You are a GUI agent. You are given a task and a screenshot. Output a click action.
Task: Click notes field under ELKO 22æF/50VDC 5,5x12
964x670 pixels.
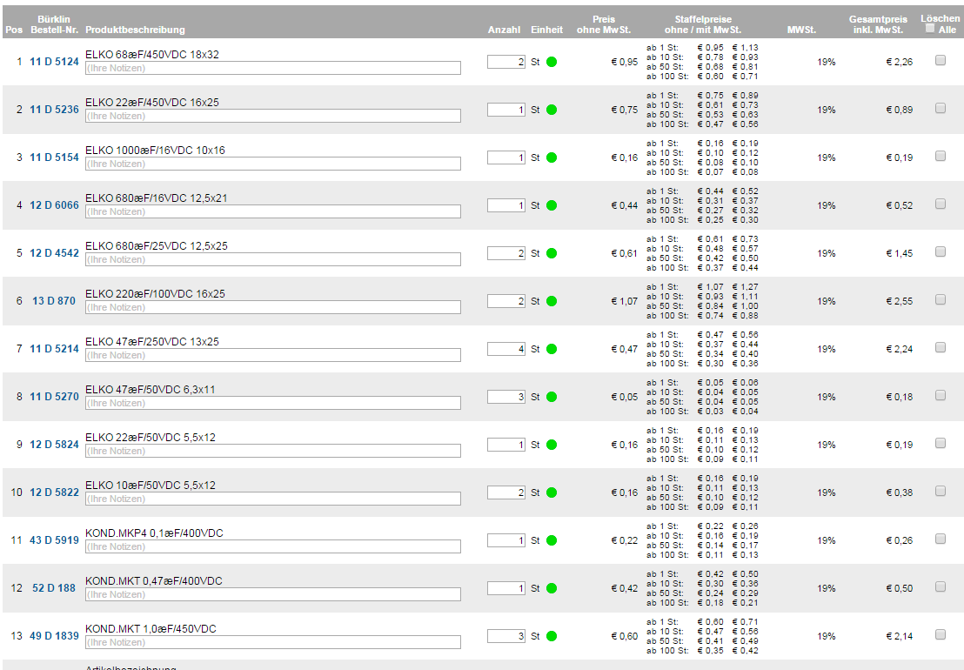[x=273, y=452]
